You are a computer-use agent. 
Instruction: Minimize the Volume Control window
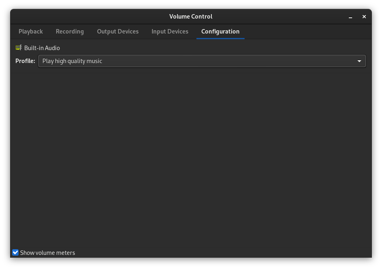pos(350,17)
